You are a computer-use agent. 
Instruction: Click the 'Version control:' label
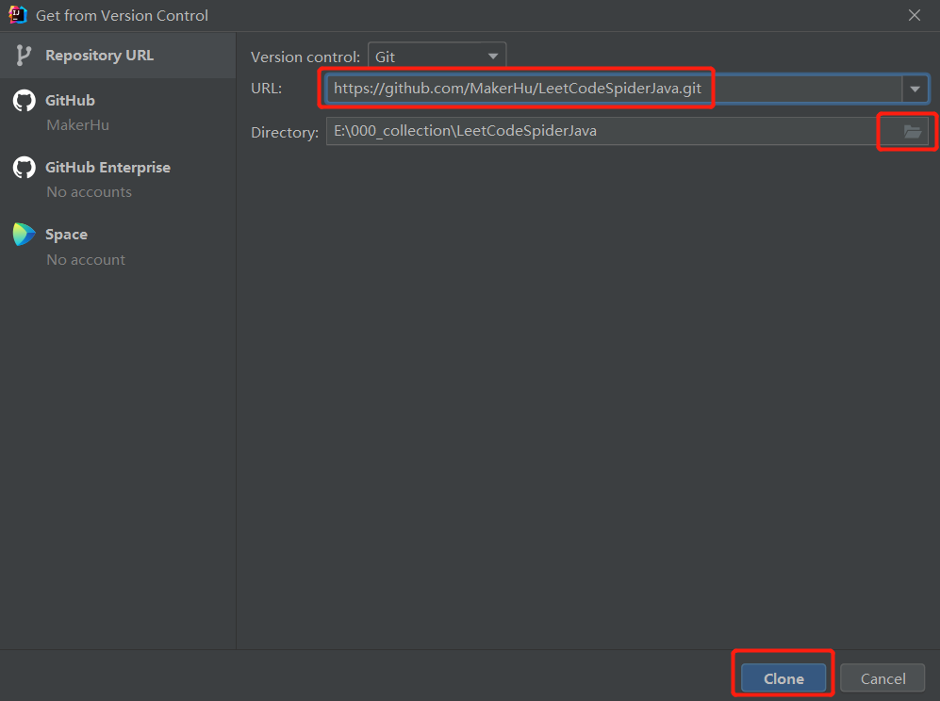[x=305, y=57]
